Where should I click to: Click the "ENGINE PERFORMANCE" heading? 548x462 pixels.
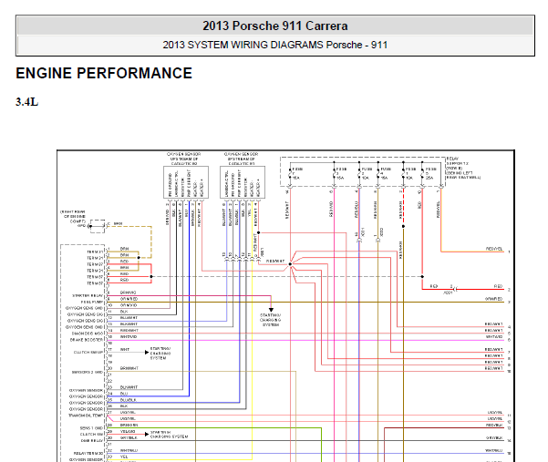pyautogui.click(x=104, y=73)
